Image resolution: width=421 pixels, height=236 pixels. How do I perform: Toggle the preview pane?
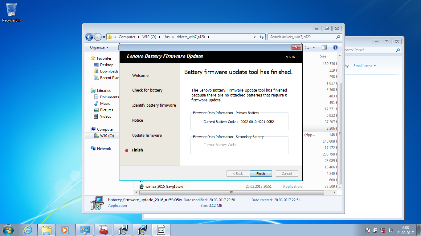pyautogui.click(x=324, y=47)
